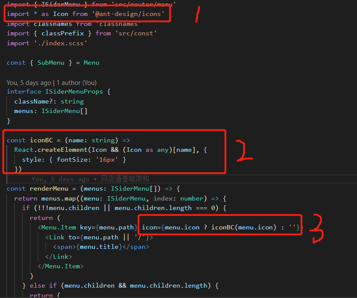Viewport: 357px width, 298px height.
Task: Click the inline blame '网店通基础架构' text
Action: (x=125, y=179)
